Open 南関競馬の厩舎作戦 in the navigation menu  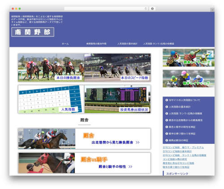96,44
